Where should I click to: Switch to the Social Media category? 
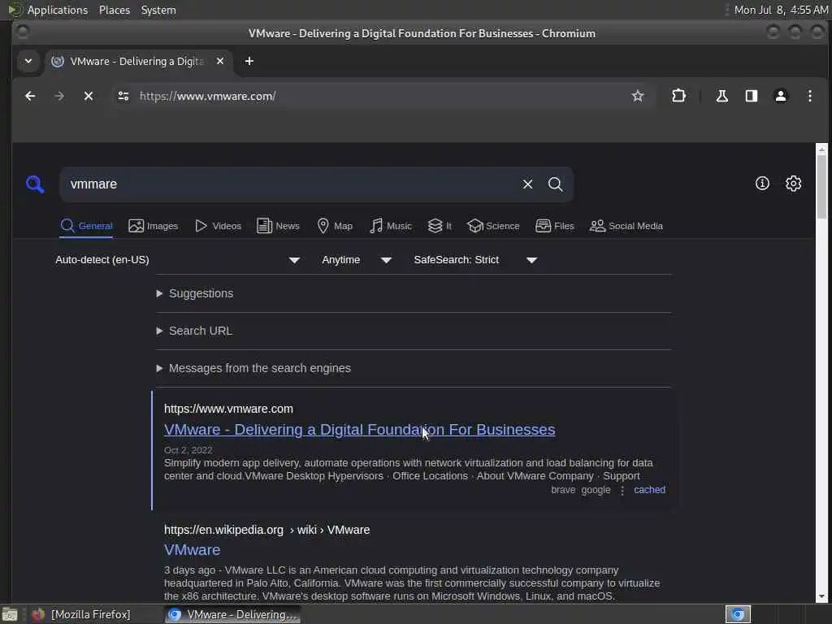(626, 226)
